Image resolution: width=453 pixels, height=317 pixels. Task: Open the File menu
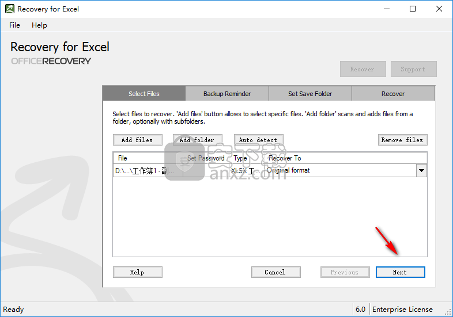tap(14, 25)
